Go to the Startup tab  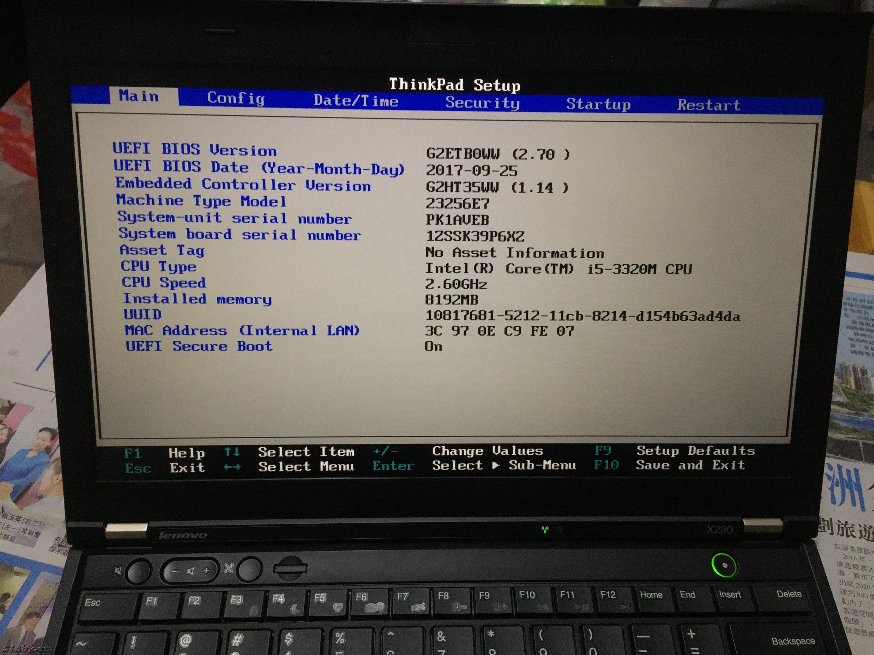click(598, 104)
